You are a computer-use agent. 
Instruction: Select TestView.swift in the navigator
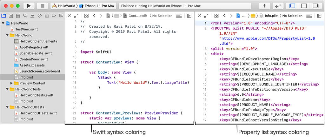pos(27,29)
